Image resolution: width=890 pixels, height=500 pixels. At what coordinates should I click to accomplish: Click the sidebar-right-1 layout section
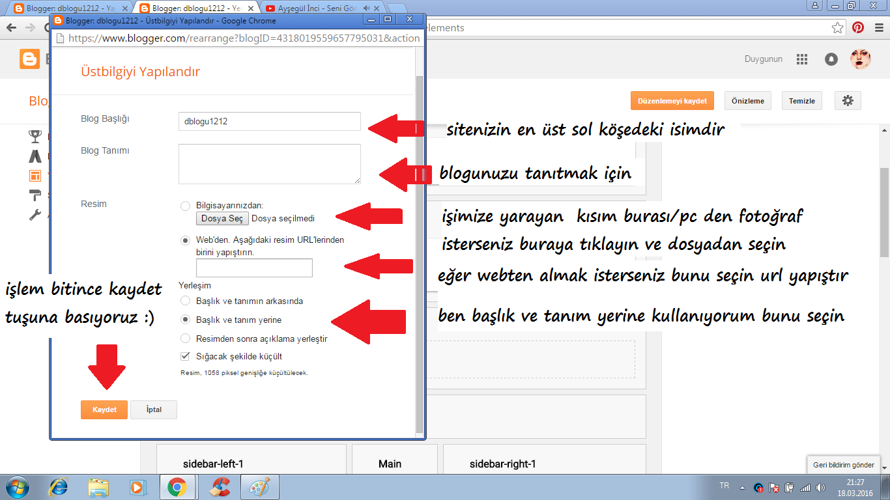click(x=544, y=460)
